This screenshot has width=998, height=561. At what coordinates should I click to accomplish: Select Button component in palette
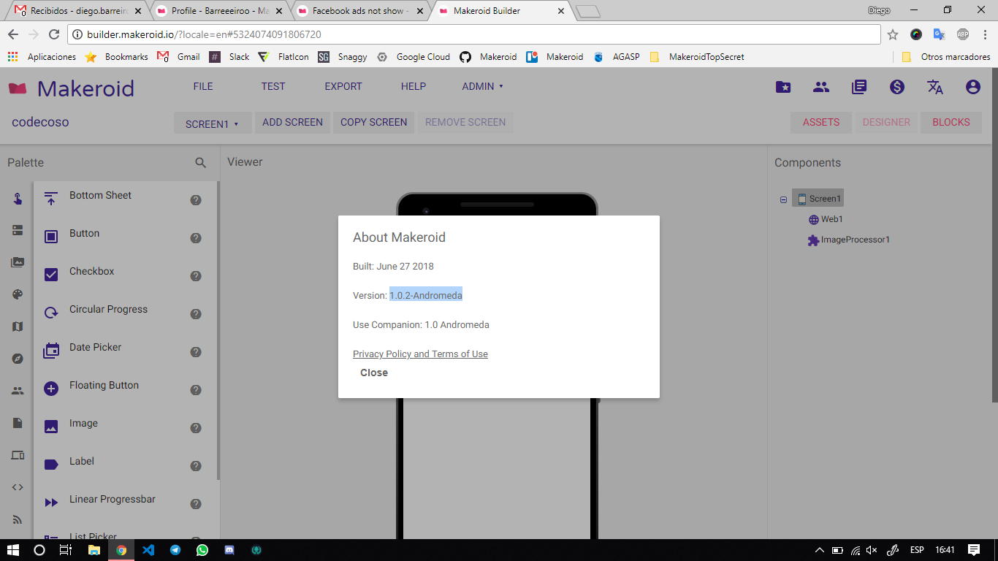pyautogui.click(x=84, y=234)
